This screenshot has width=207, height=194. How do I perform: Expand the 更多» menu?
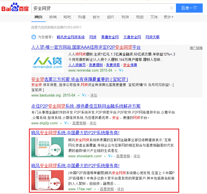pos(169,17)
